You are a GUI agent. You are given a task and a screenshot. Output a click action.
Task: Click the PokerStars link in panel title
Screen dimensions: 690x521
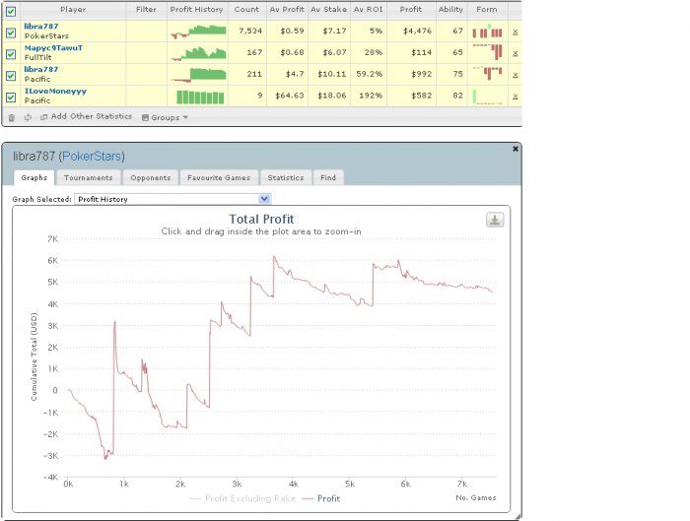92,156
